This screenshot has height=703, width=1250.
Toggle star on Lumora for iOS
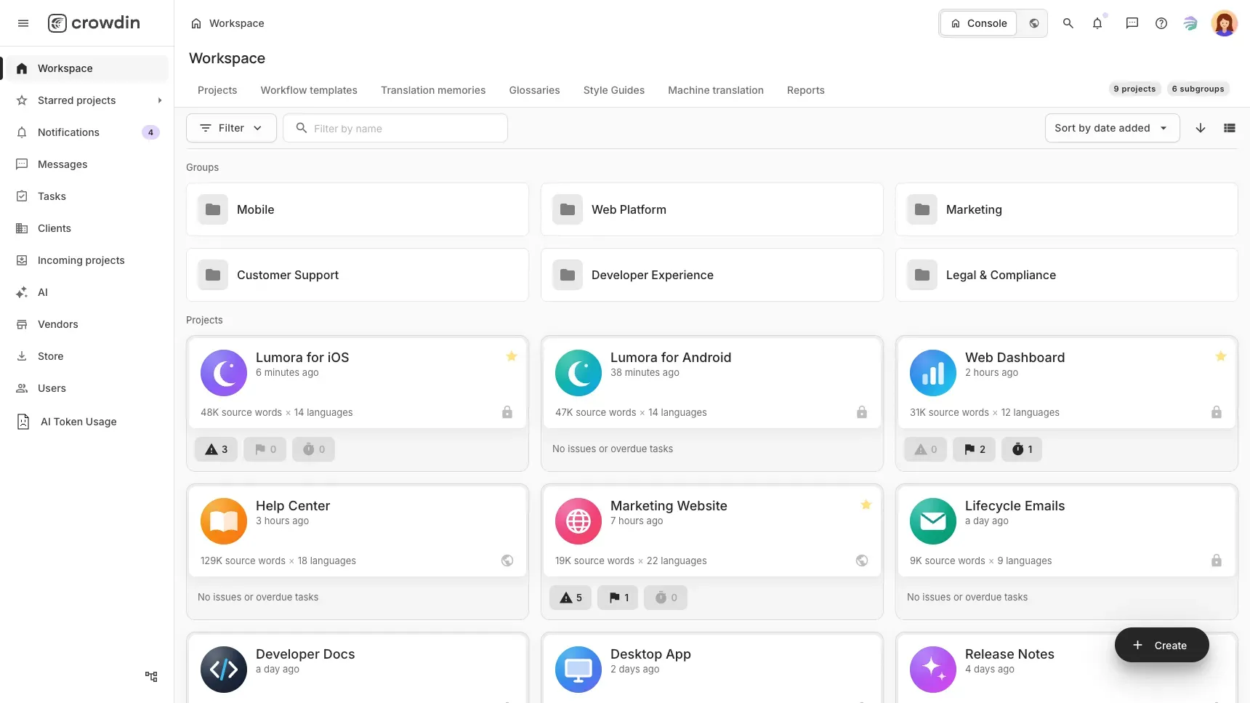tap(512, 356)
